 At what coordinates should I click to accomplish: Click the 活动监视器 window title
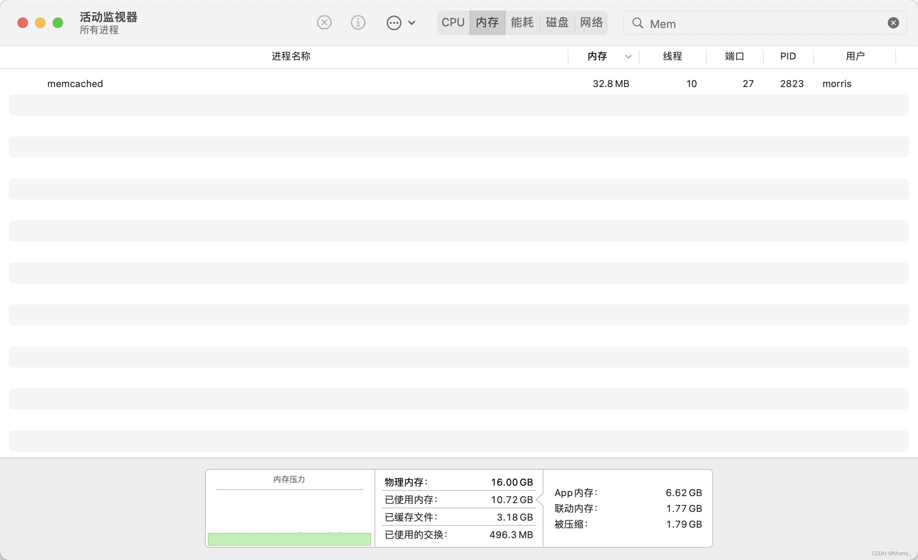pyautogui.click(x=109, y=17)
